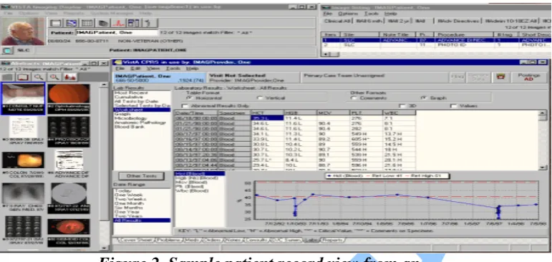Click the red figures icon in Abstracts toolbar

(x=69, y=77)
